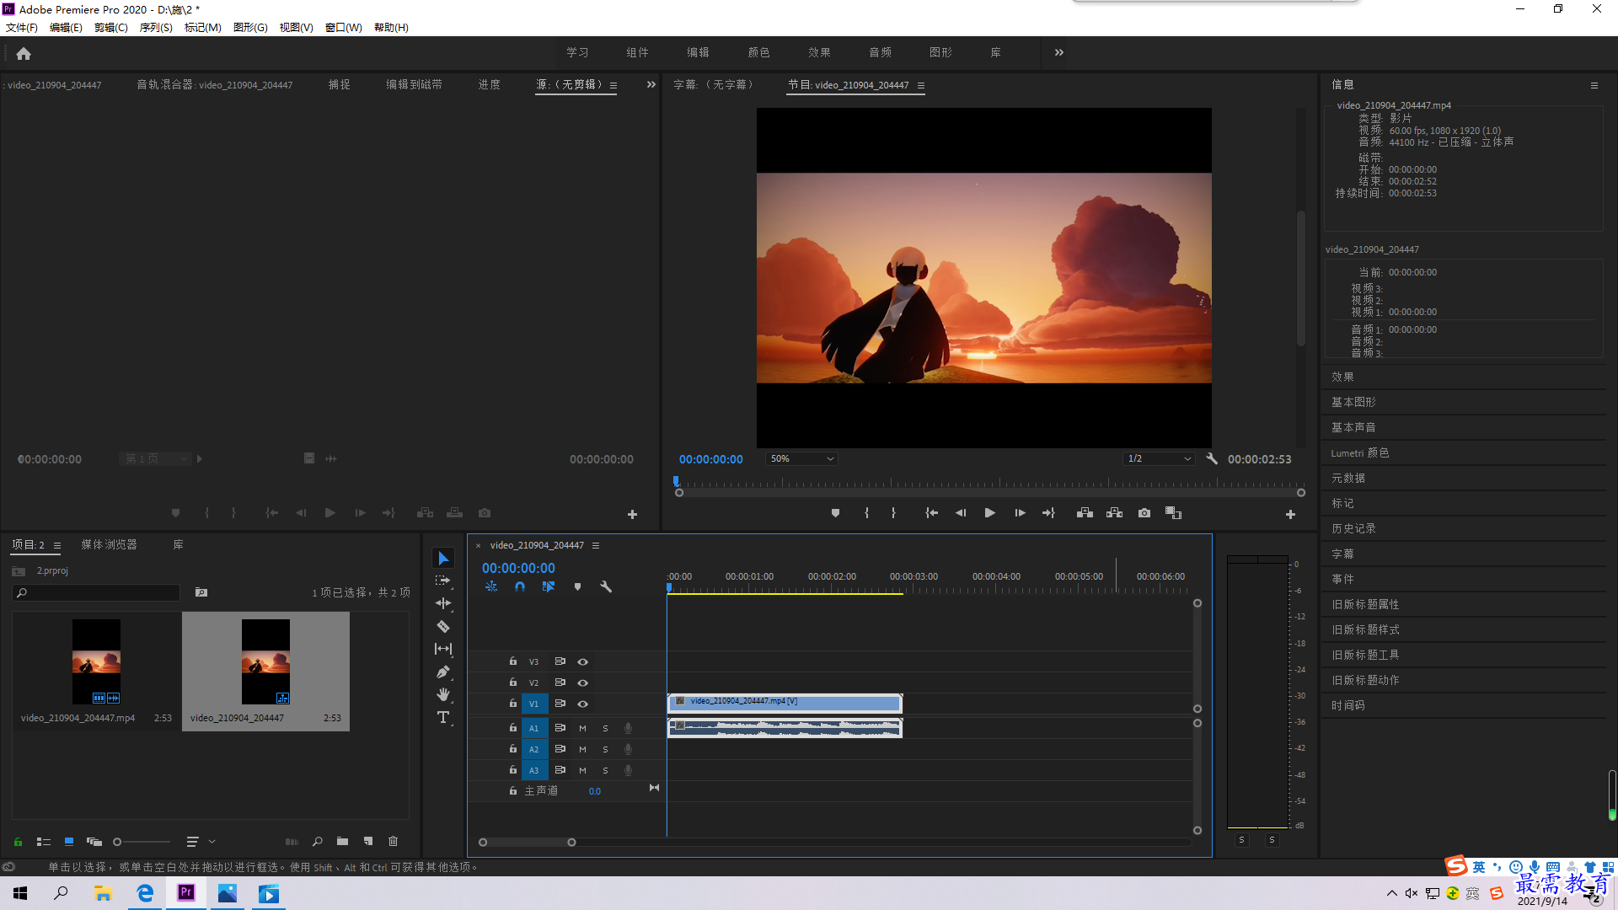Image resolution: width=1618 pixels, height=910 pixels.
Task: Hide track V1 output eye
Action: pyautogui.click(x=582, y=704)
